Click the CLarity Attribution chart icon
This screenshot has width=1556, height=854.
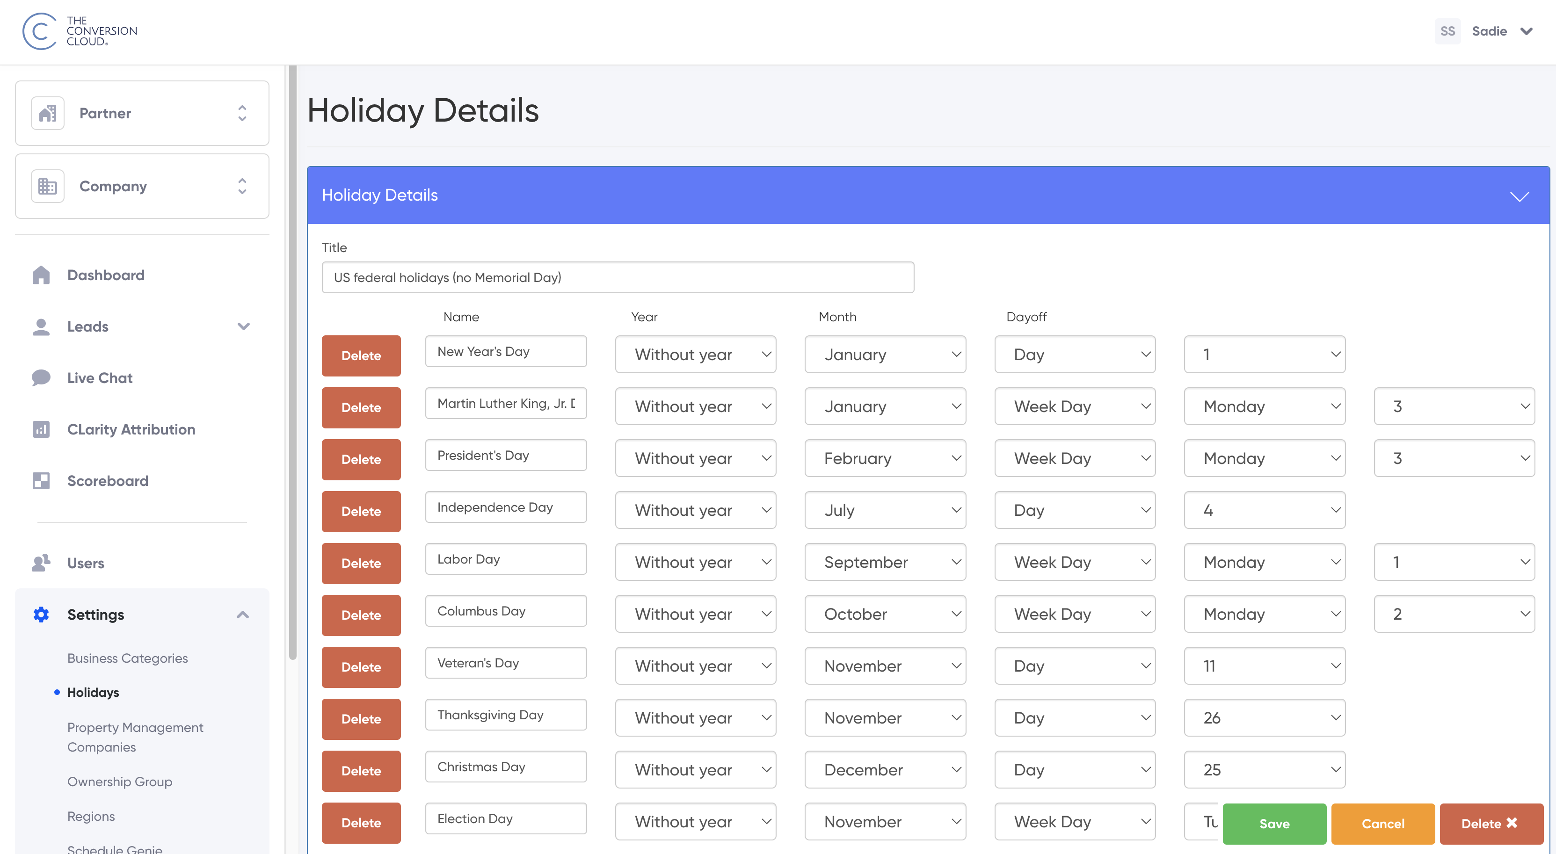41,429
